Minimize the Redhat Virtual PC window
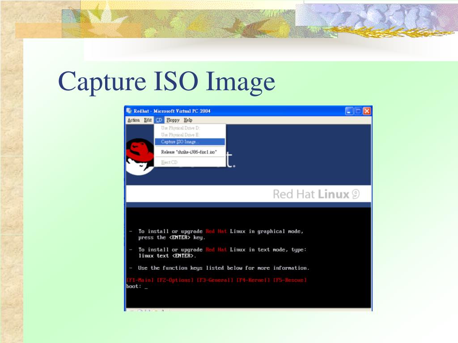Screen dimensions: 458x343 click(x=349, y=111)
